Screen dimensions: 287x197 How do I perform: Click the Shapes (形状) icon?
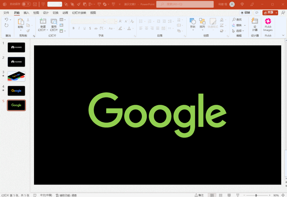pyautogui.click(x=193, y=21)
